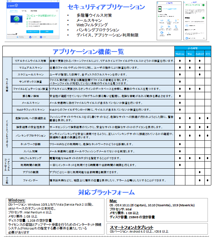The width and height of the screenshot is (213, 237).
Task: Click the ファインダー feature cell
Action: click(31, 180)
